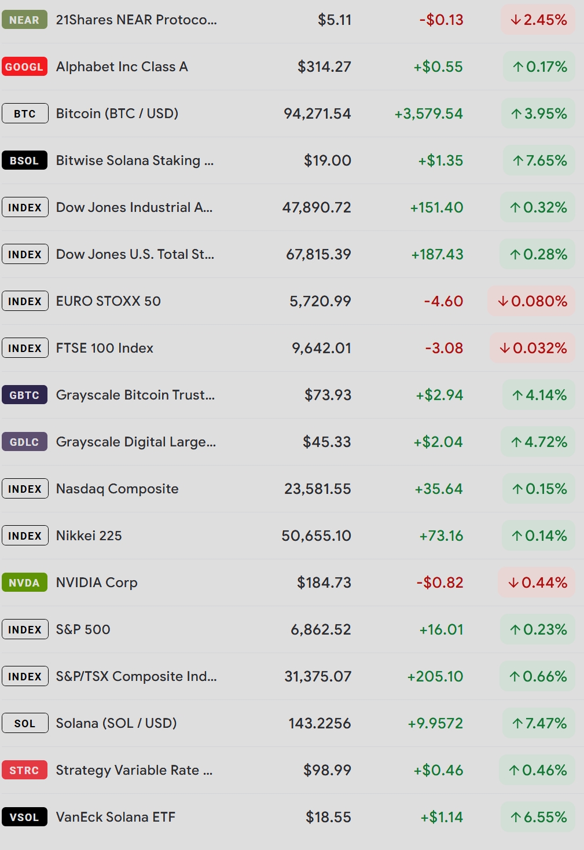This screenshot has width=584, height=850.
Task: Click the red STRC ticker badge
Action: [24, 771]
